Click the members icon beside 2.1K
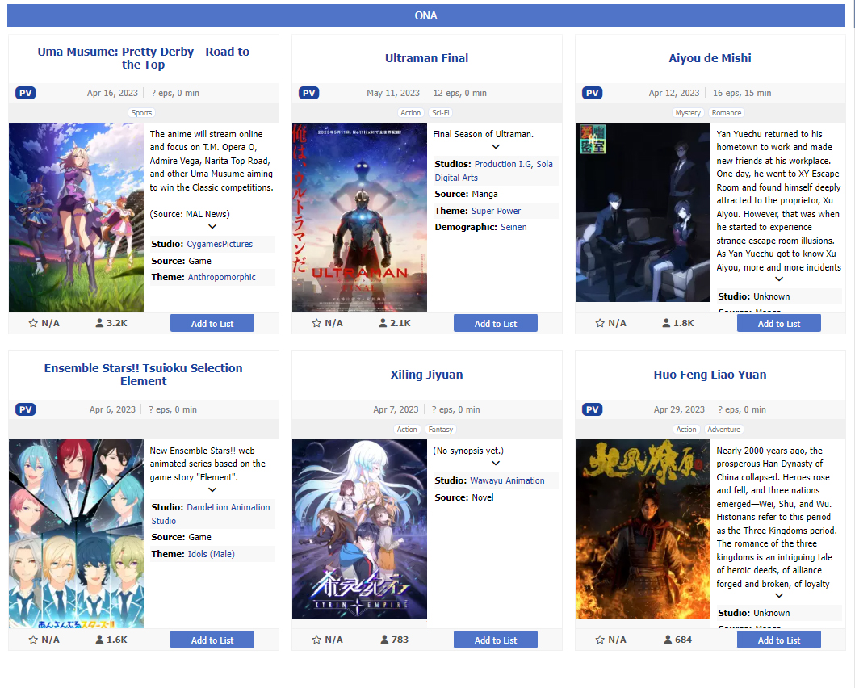The height and width of the screenshot is (688, 855). tap(383, 323)
